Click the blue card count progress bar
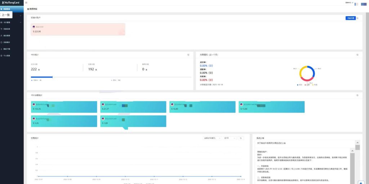This screenshot has width=369, height=184. click(42, 77)
